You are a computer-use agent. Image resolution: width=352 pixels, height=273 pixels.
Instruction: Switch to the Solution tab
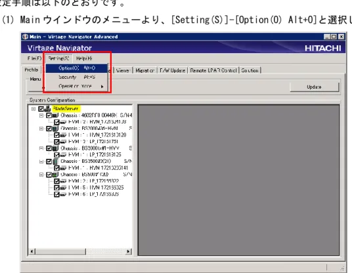250,70
